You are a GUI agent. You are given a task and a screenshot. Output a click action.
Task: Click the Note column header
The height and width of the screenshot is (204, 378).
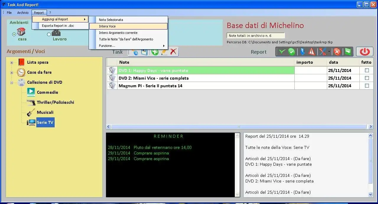(x=206, y=62)
